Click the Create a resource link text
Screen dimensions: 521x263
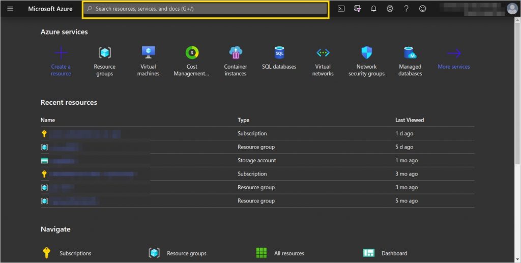tap(61, 70)
